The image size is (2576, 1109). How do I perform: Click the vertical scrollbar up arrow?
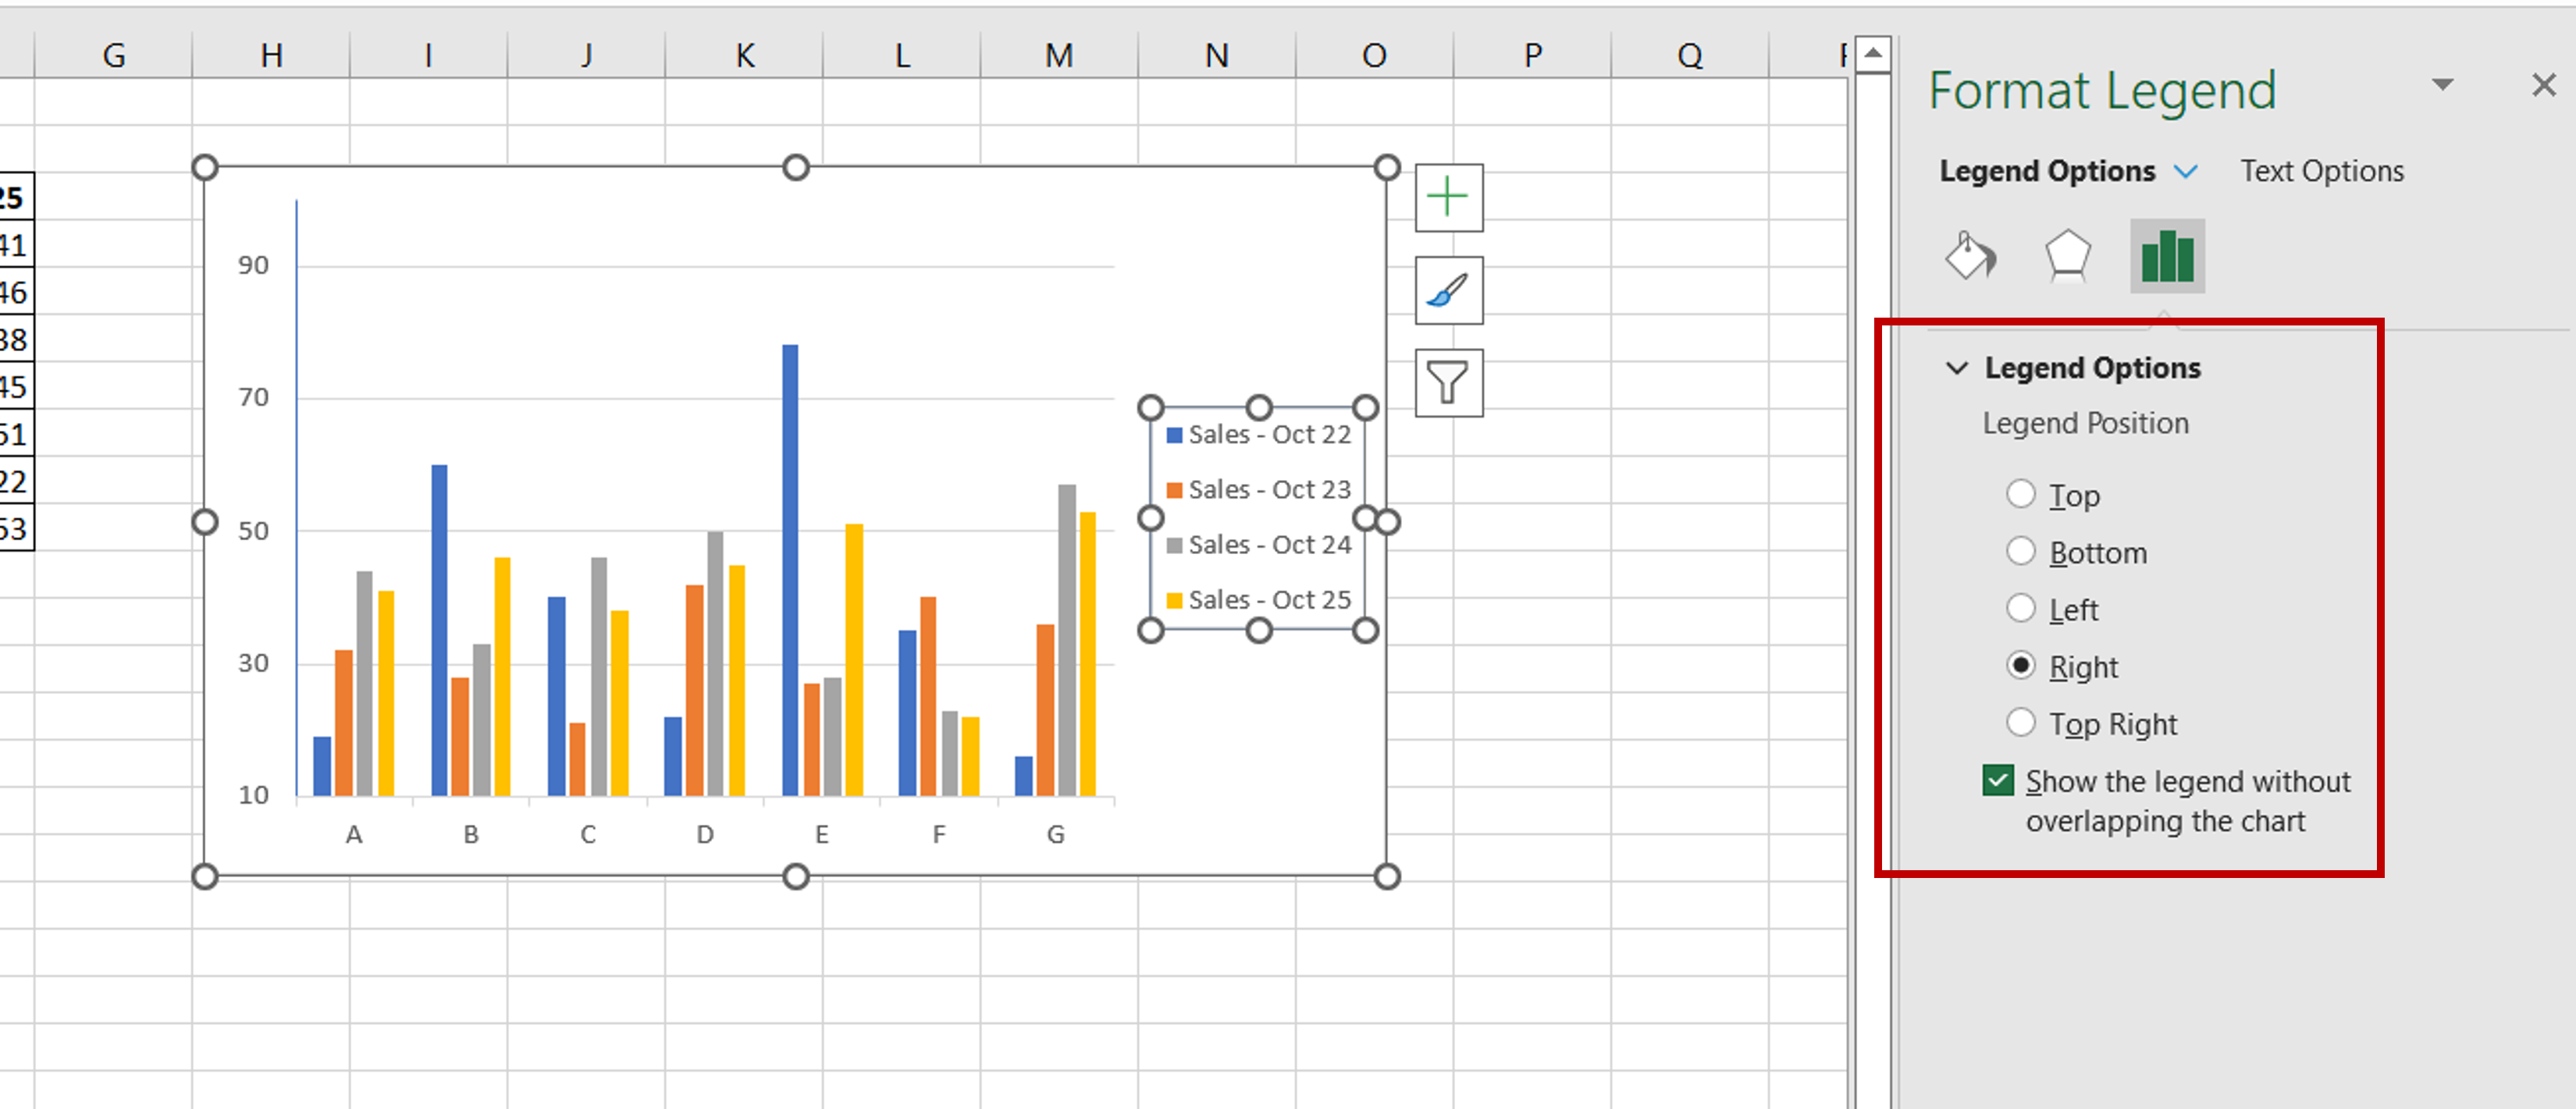(1873, 53)
